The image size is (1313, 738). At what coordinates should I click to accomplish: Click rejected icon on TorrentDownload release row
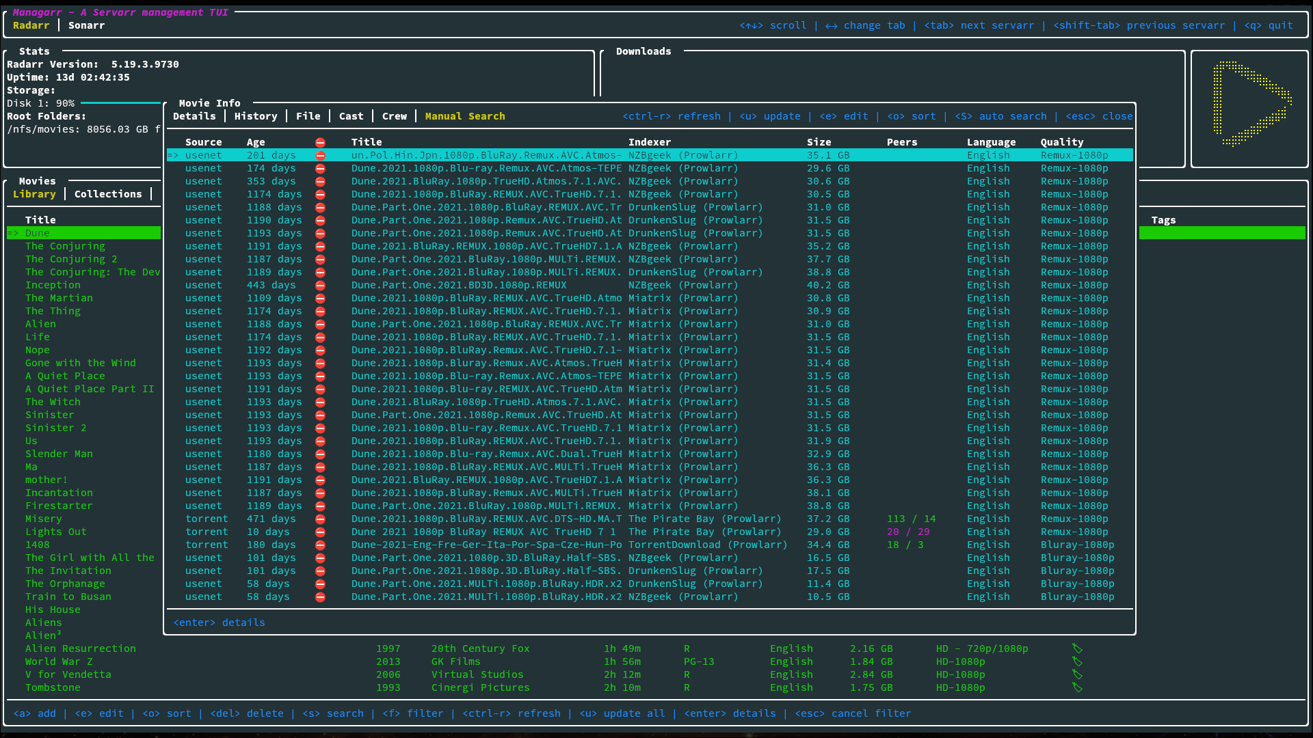pos(320,545)
